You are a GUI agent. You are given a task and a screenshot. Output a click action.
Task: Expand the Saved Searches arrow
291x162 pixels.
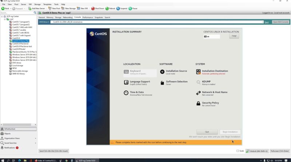(35, 143)
